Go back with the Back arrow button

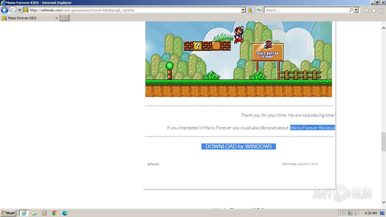coord(5,10)
